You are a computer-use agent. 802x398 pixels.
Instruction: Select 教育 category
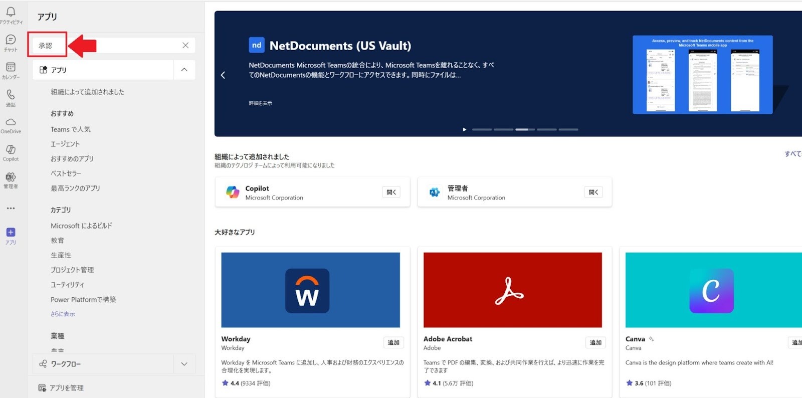(57, 240)
